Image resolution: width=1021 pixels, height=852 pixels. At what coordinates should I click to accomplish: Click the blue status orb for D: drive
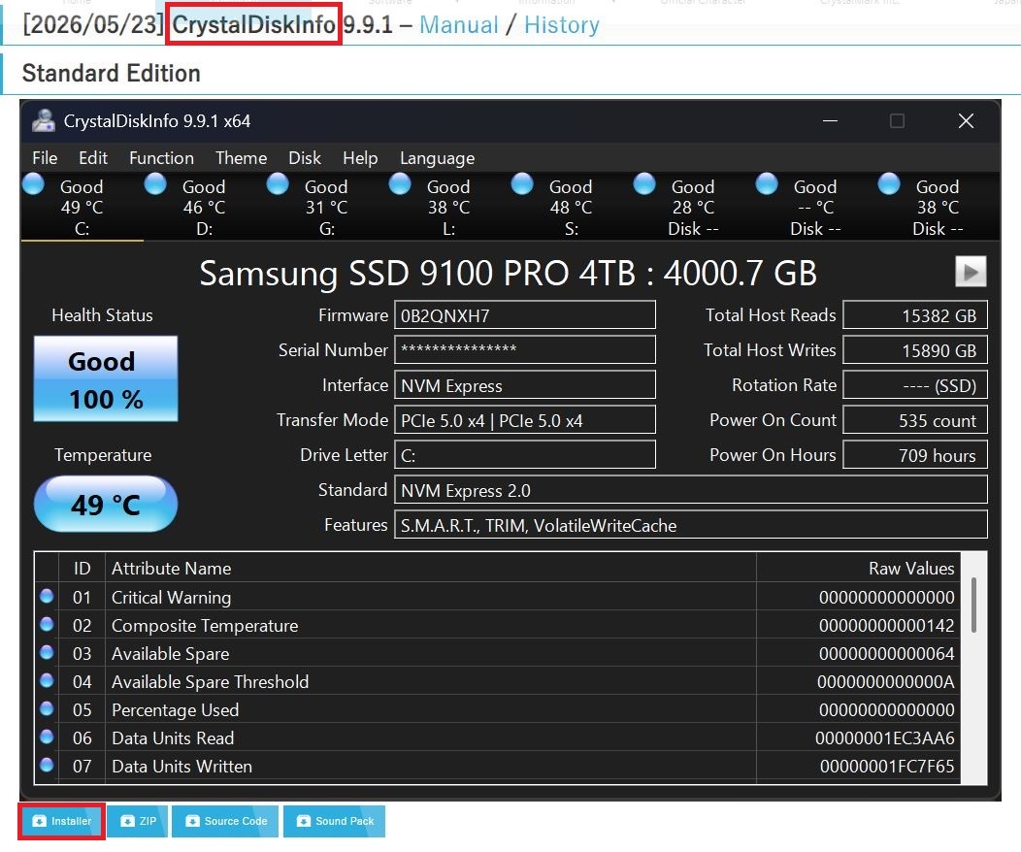(x=155, y=184)
